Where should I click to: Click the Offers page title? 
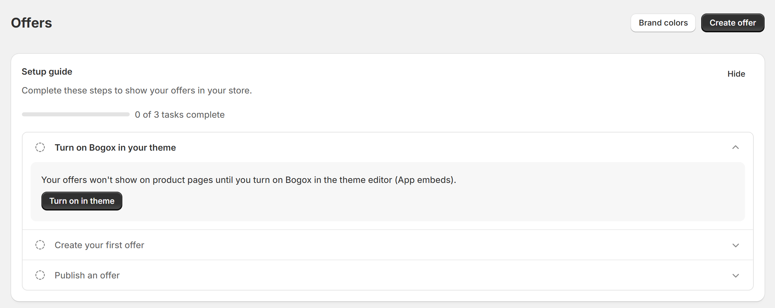[x=32, y=23]
